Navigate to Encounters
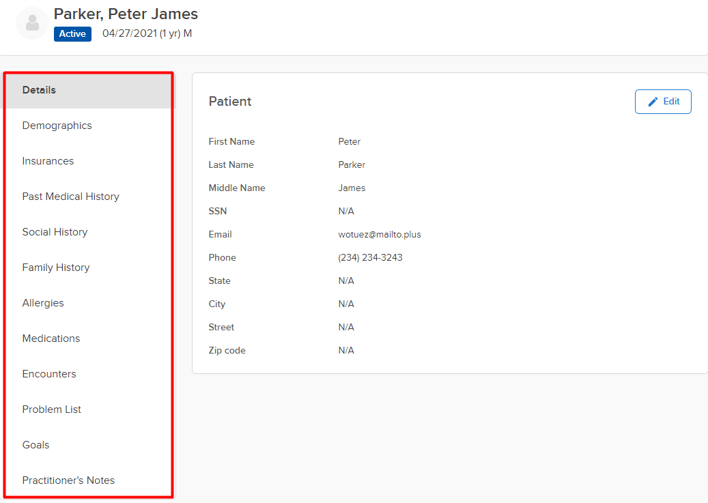The height and width of the screenshot is (503, 708). click(49, 374)
